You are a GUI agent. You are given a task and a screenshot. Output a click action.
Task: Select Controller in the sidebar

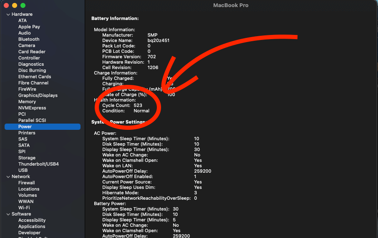(x=29, y=58)
